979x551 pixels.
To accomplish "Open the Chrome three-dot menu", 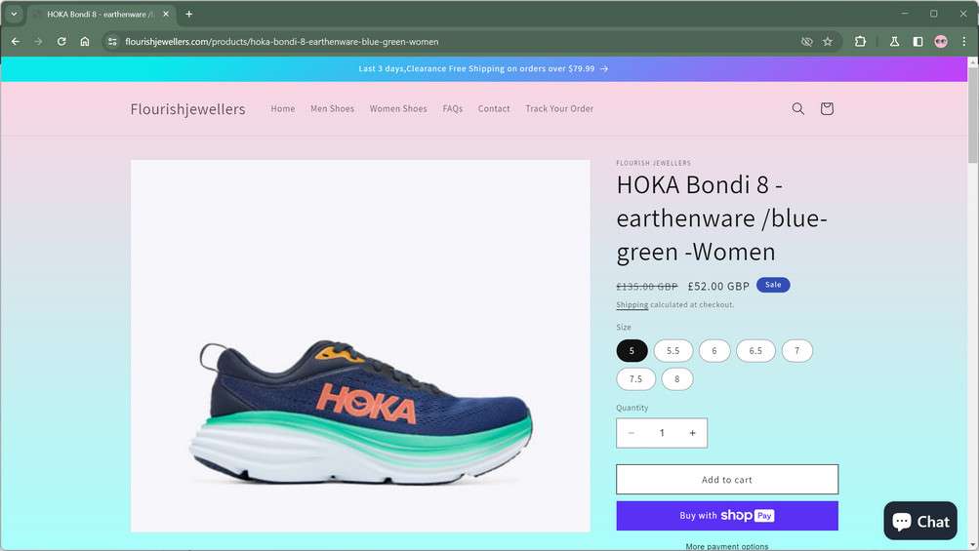I will pyautogui.click(x=964, y=42).
